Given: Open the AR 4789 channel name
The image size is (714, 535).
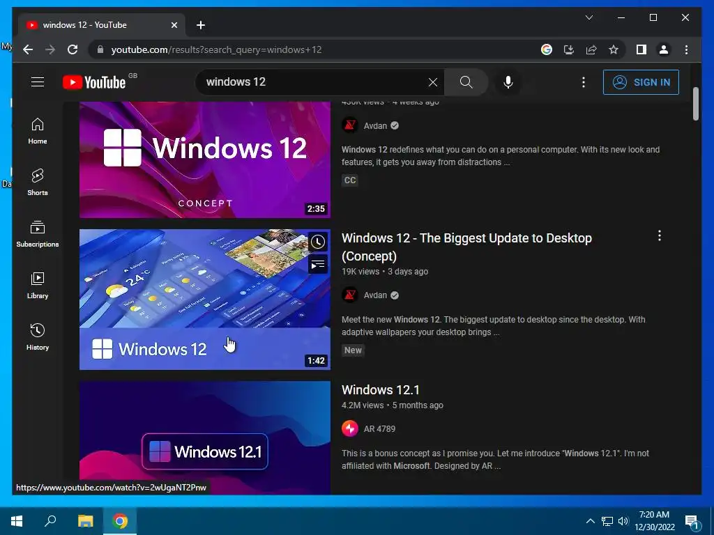Looking at the screenshot, I should pos(379,429).
